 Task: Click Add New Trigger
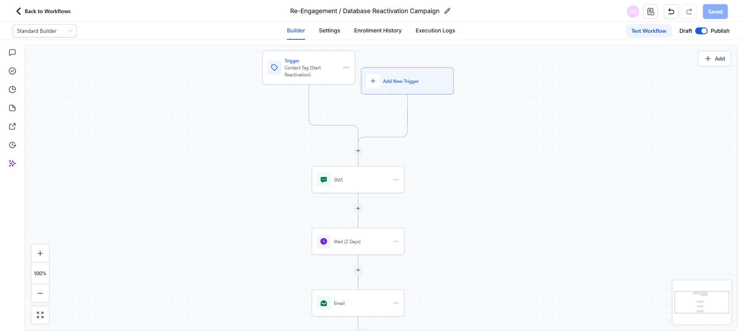(x=407, y=81)
